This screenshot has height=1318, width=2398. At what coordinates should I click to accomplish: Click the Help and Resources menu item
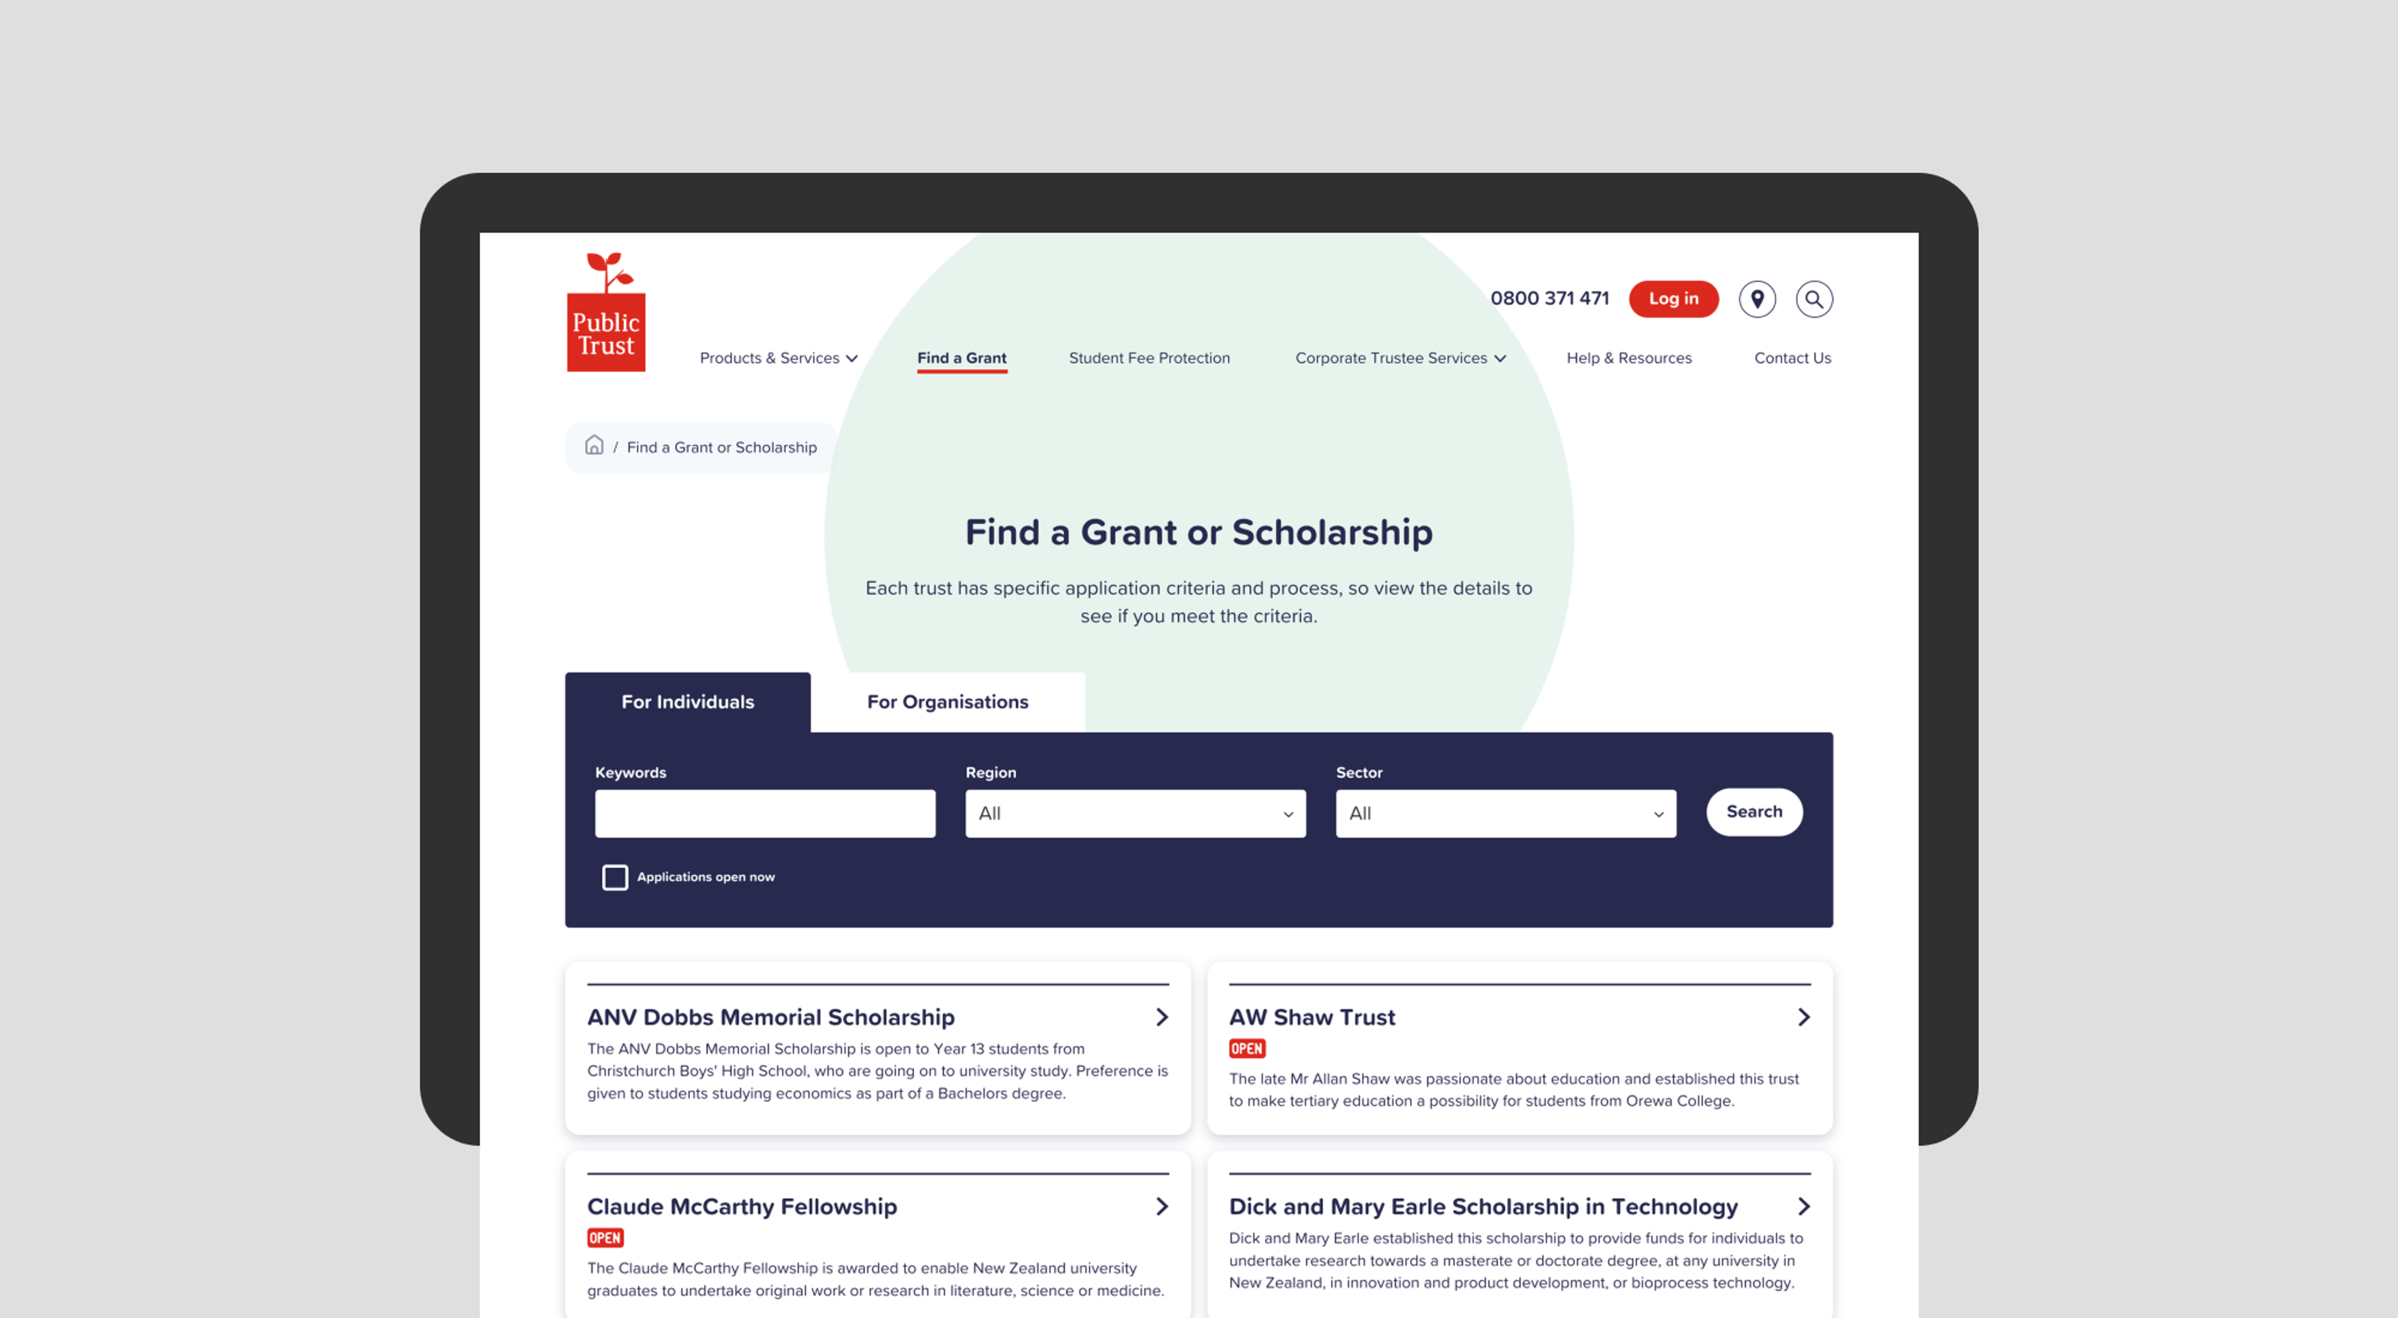pyautogui.click(x=1629, y=357)
